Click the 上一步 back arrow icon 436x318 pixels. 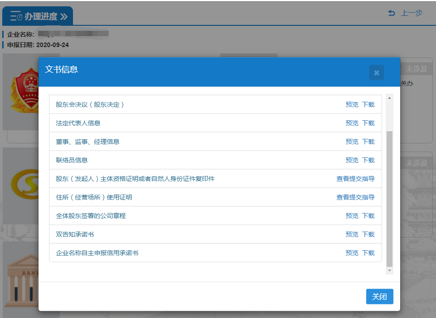click(x=392, y=14)
